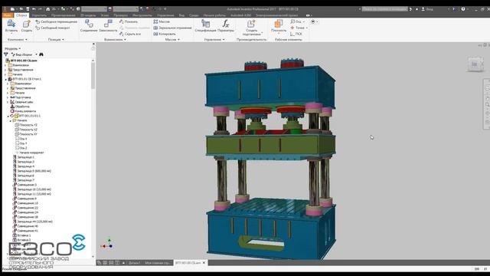The image size is (490, 276).
Task: Click the Undo arrow in quick access toolbar
Action: click(x=34, y=9)
